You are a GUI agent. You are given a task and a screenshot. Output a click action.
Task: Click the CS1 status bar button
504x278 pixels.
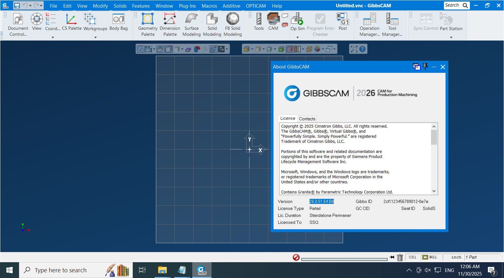[412, 257]
